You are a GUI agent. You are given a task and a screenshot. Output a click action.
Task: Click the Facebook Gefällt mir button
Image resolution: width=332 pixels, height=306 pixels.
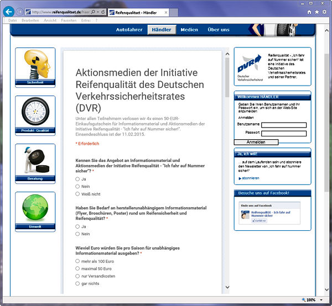(x=259, y=220)
